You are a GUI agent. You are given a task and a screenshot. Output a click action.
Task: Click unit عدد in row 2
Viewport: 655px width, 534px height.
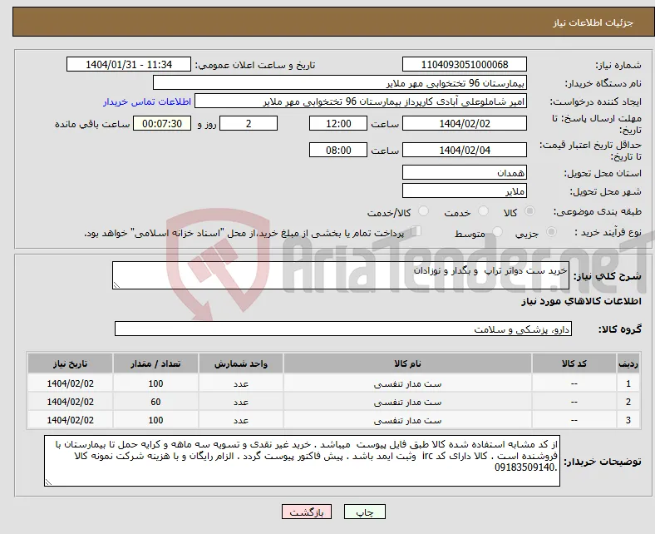[x=240, y=402]
